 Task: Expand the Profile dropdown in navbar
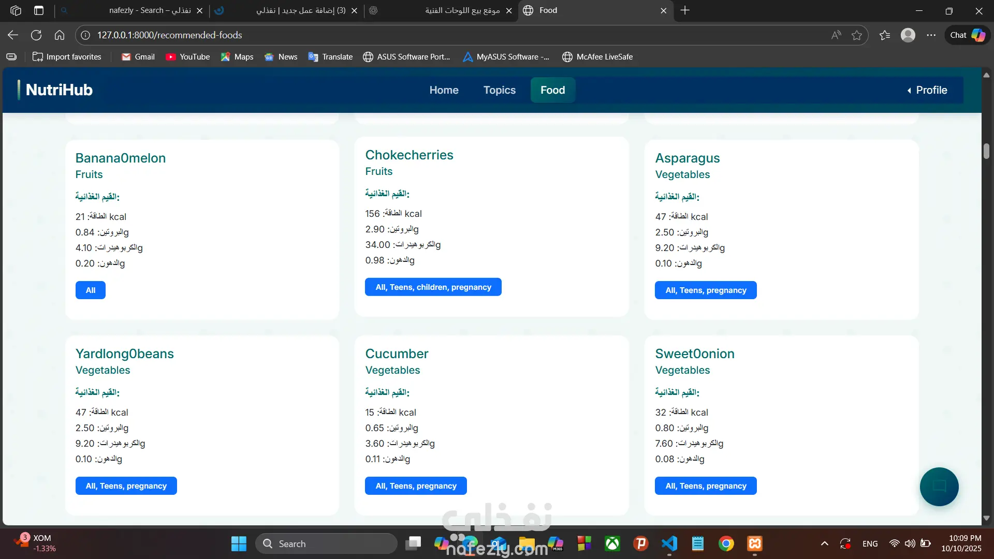pyautogui.click(x=926, y=90)
